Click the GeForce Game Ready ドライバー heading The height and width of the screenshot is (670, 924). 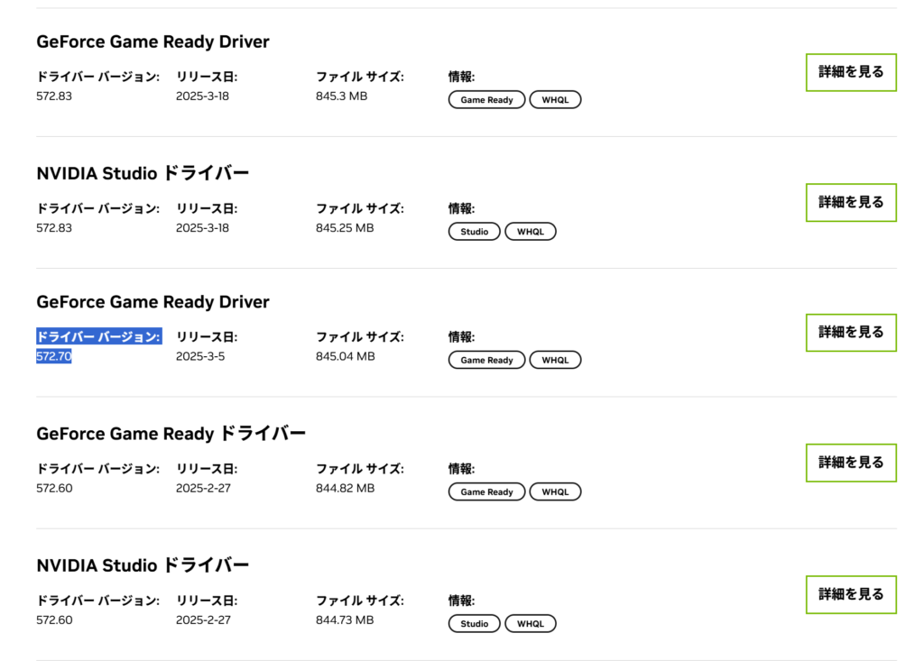click(171, 434)
